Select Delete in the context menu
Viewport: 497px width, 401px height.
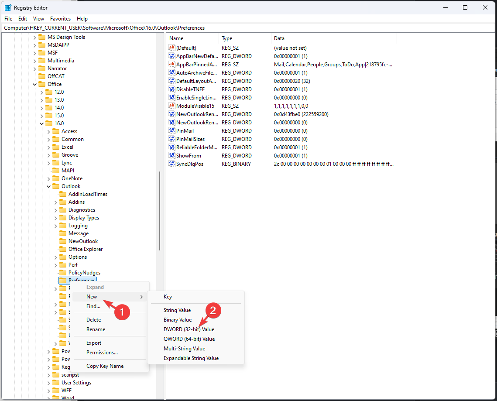click(93, 320)
